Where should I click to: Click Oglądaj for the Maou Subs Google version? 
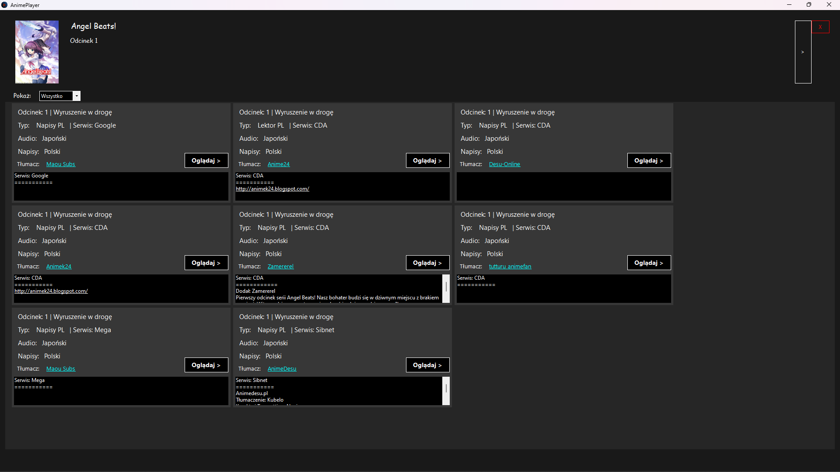coord(206,160)
